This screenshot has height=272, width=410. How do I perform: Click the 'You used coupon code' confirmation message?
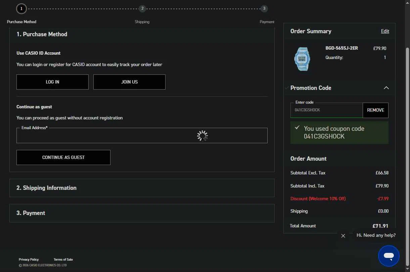point(339,132)
